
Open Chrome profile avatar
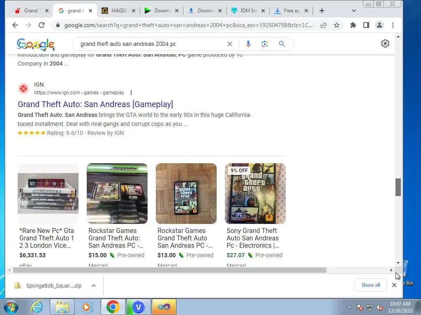pyautogui.click(x=379, y=25)
